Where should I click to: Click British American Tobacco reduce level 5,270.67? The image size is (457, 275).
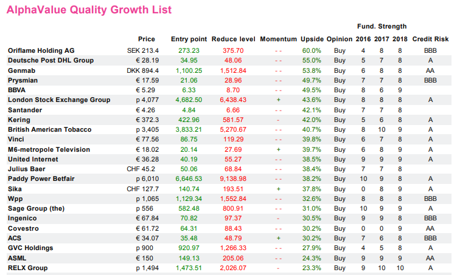point(233,130)
